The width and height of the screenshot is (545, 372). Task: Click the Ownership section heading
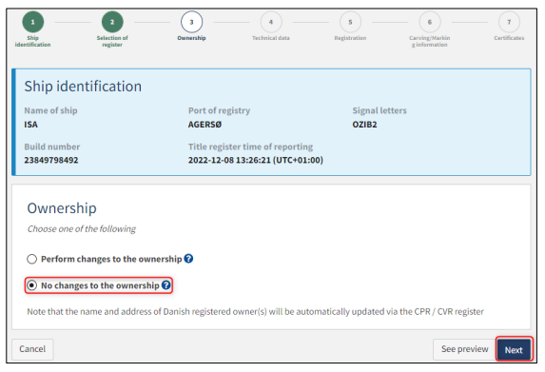62,208
